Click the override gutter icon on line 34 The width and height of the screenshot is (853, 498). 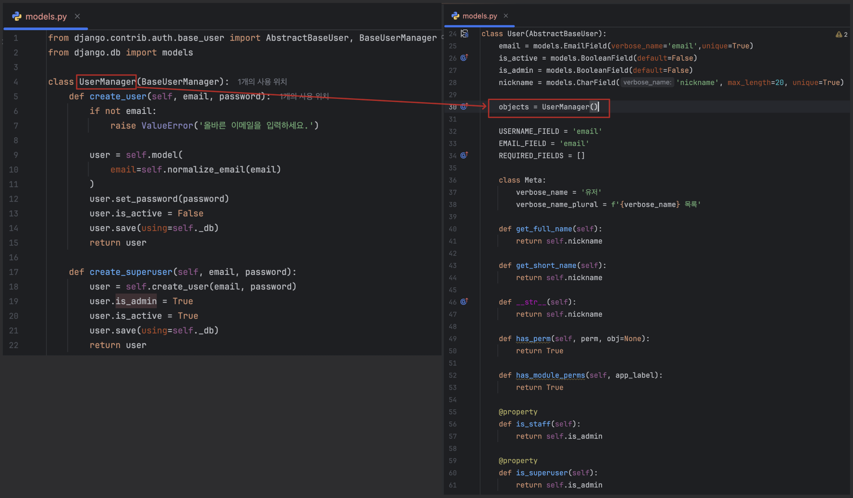[464, 155]
